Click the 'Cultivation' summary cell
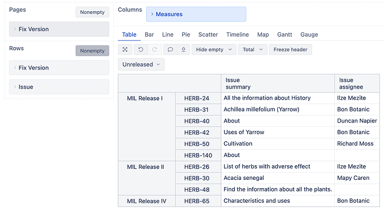Viewport: 385px width, 211px height. [x=278, y=144]
